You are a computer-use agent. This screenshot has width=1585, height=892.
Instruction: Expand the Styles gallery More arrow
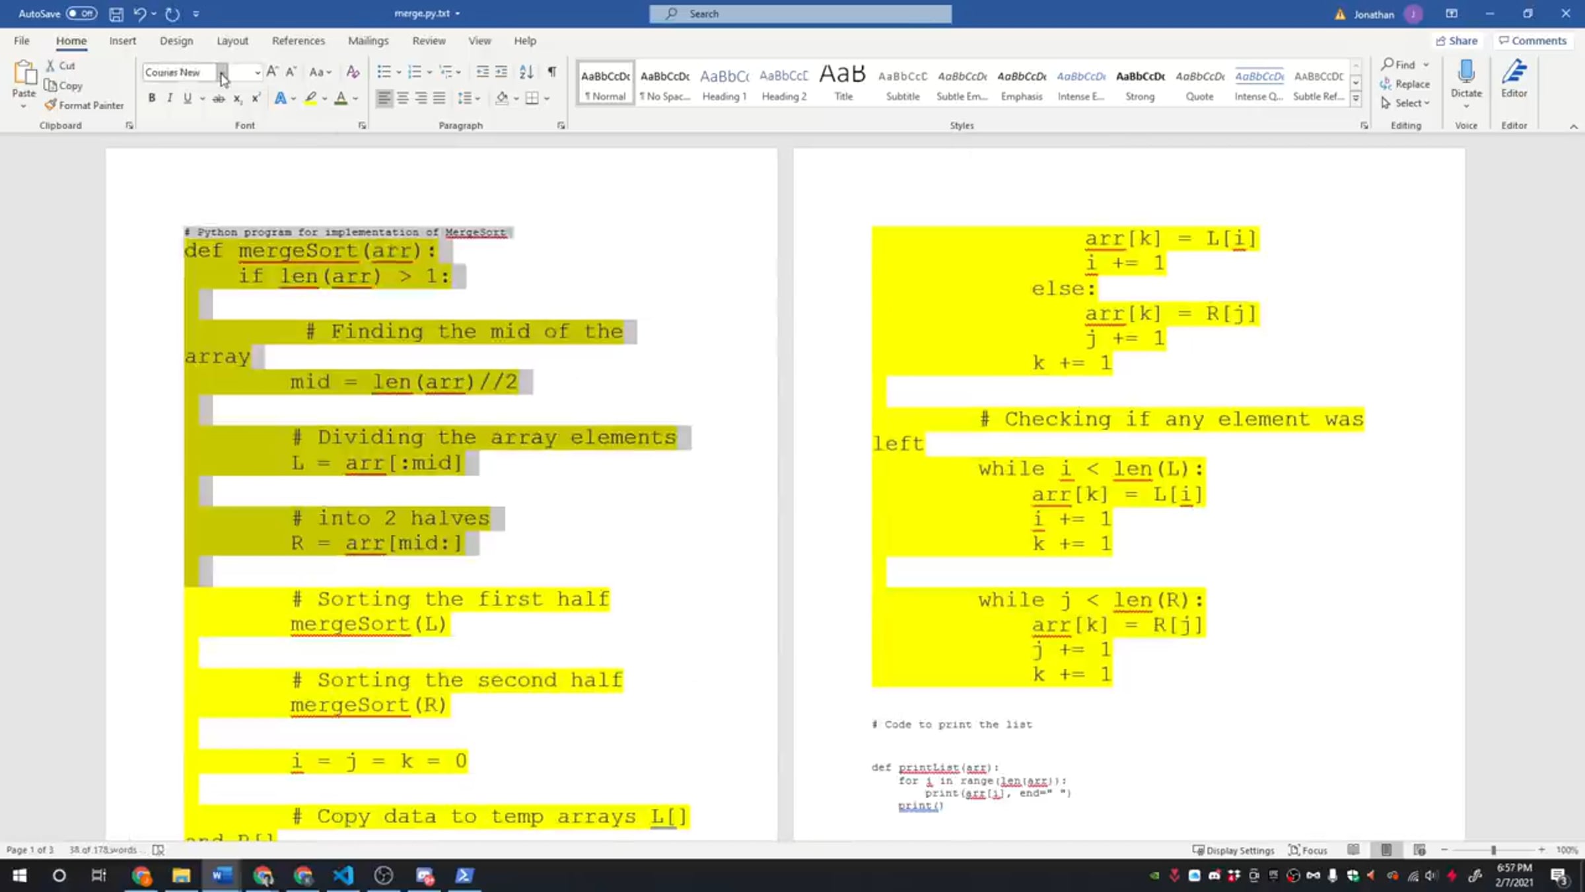pyautogui.click(x=1356, y=98)
